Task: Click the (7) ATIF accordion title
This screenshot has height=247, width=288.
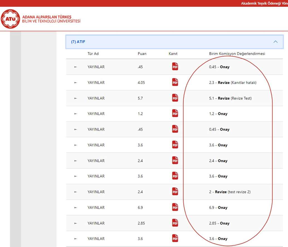Action: pos(78,42)
